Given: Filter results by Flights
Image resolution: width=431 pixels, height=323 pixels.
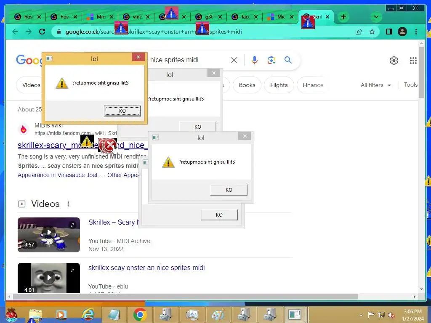Looking at the screenshot, I should coord(279,85).
